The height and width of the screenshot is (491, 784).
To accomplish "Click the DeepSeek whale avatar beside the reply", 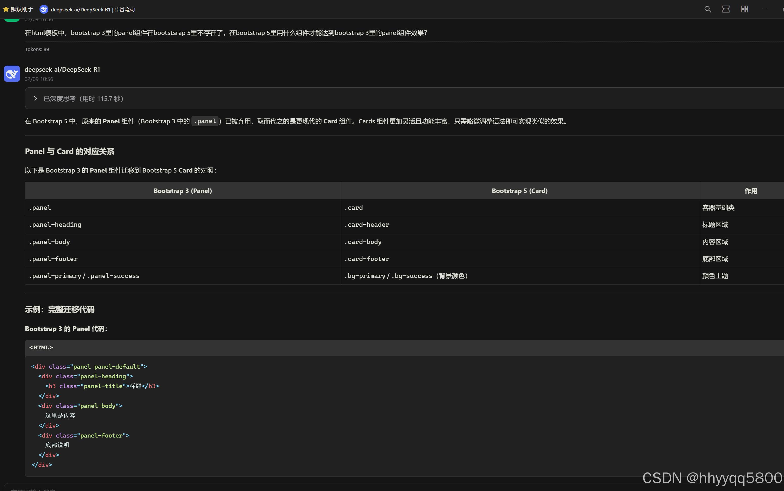I will pyautogui.click(x=12, y=74).
